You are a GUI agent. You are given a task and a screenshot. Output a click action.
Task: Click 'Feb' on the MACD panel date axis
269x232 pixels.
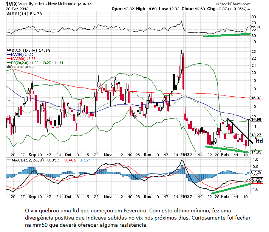(x=225, y=197)
